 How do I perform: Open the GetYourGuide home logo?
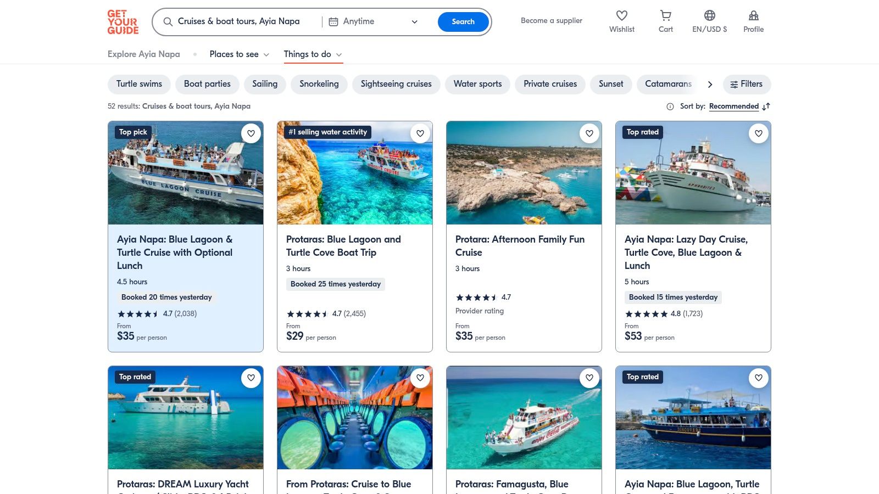[123, 22]
